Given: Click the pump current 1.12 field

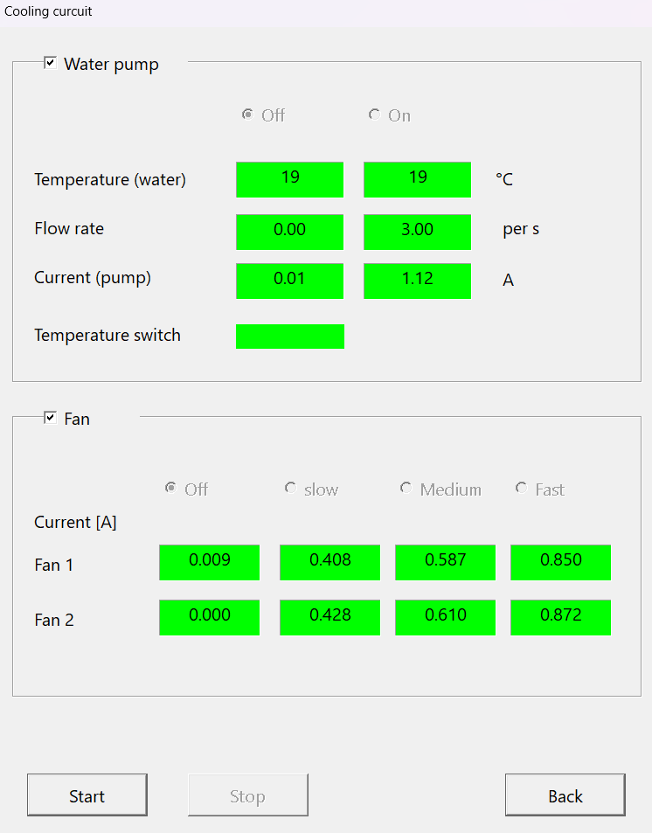Looking at the screenshot, I should [x=417, y=281].
